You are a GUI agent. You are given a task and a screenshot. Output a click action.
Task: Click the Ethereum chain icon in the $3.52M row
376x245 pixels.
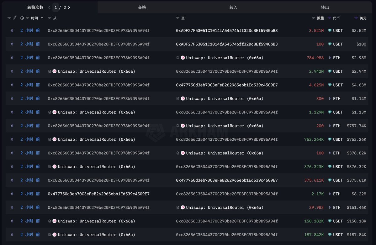coord(12,30)
